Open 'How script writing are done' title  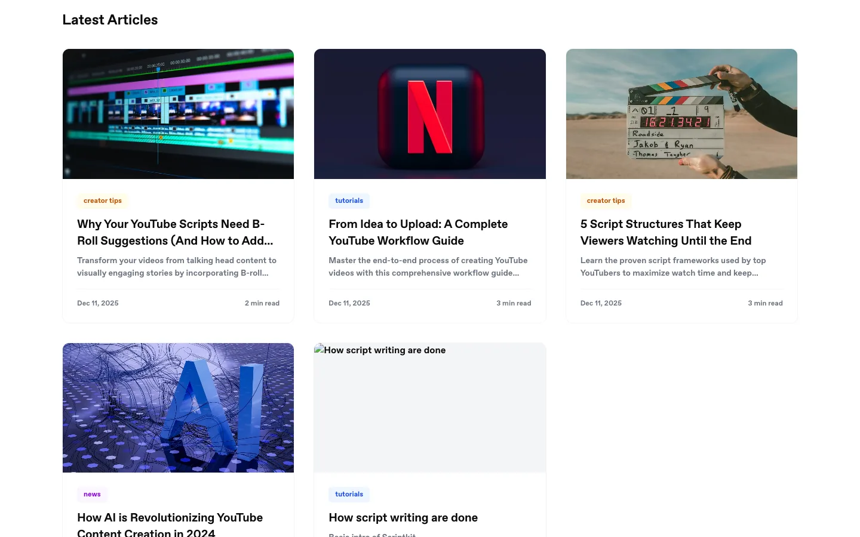click(x=403, y=517)
